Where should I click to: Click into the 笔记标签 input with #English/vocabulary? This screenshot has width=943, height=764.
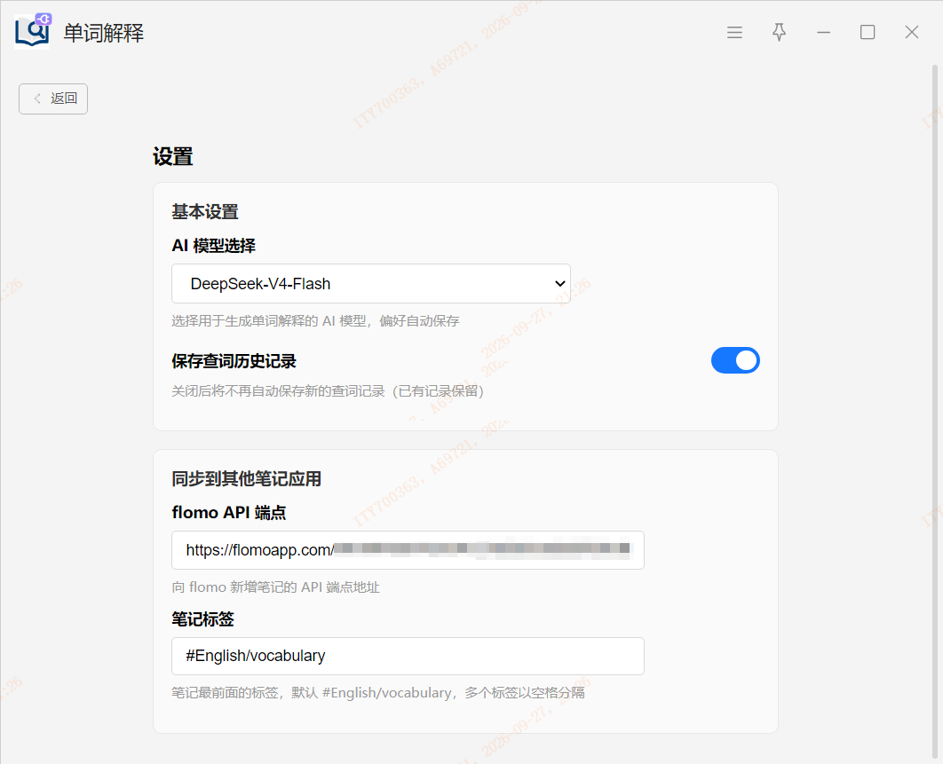(408, 656)
